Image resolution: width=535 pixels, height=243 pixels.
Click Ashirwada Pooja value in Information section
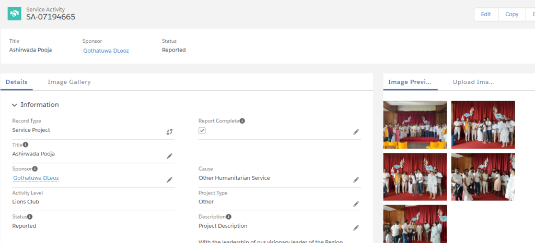click(x=33, y=154)
